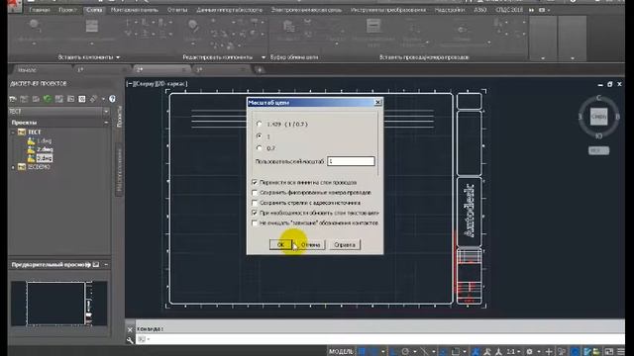The height and width of the screenshot is (356, 634).
Task: Open the Отчеты ribbon tab
Action: (x=177, y=10)
